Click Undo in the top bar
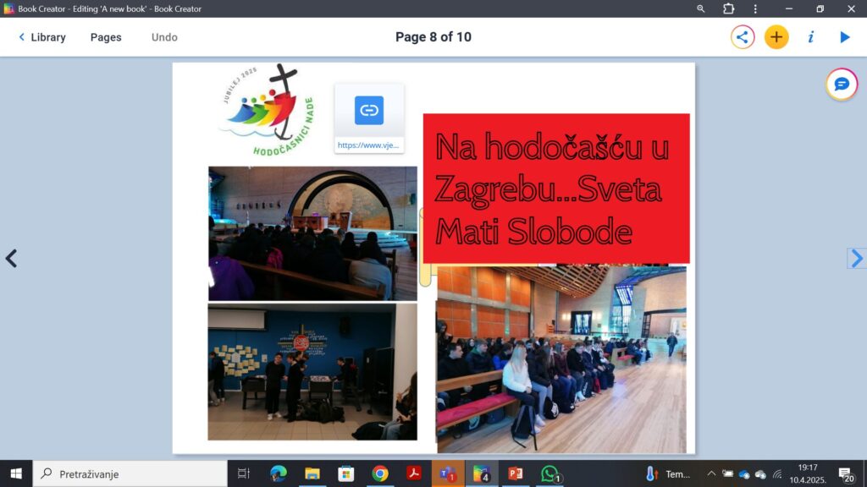 click(164, 37)
